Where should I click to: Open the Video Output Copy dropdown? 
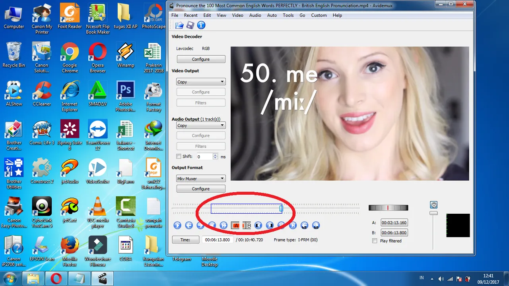(201, 82)
